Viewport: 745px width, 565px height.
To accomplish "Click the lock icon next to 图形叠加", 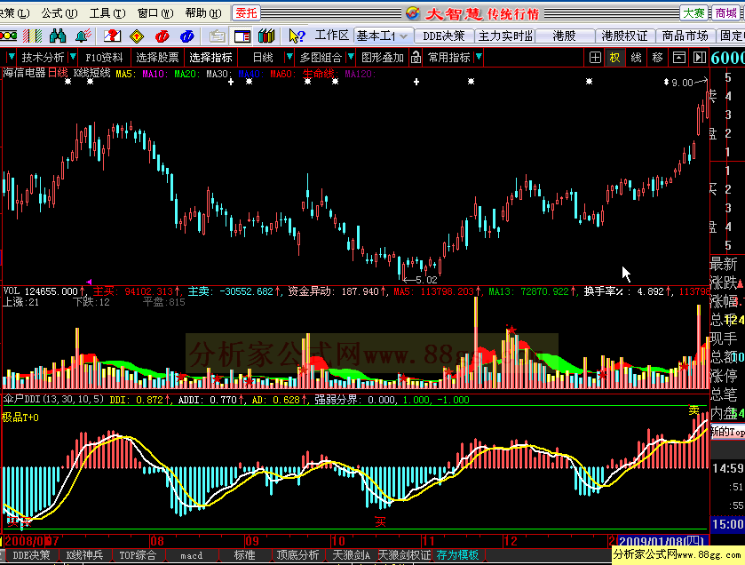I will pos(416,58).
